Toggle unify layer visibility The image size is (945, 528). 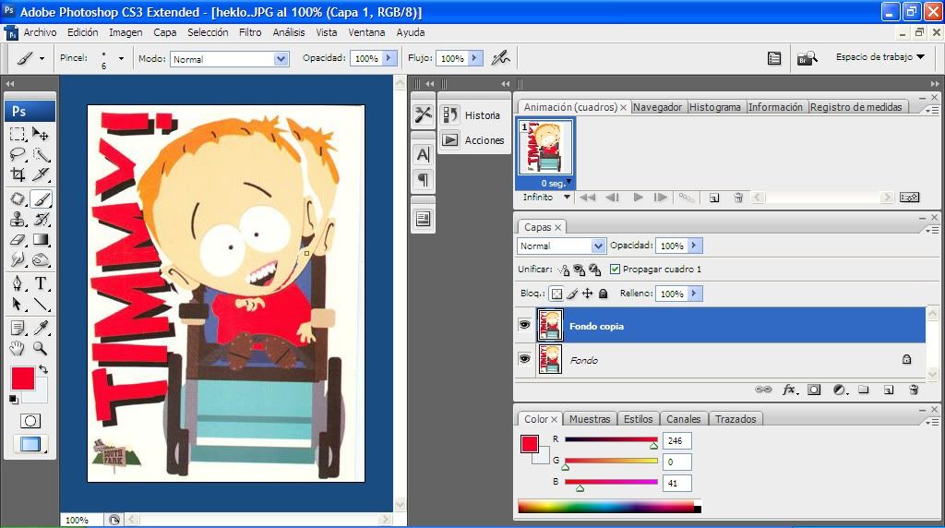pyautogui.click(x=580, y=270)
